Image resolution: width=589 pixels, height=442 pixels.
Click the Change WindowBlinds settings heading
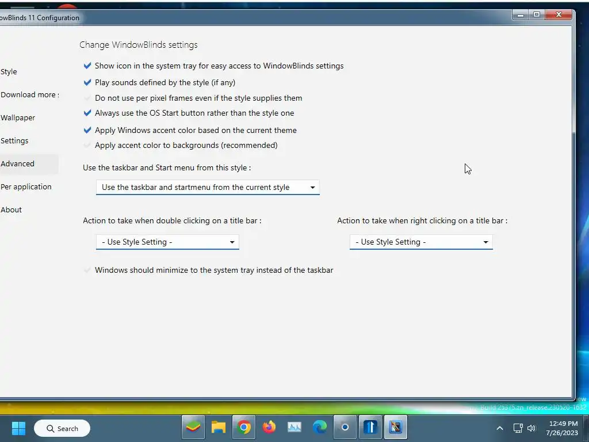pos(138,45)
